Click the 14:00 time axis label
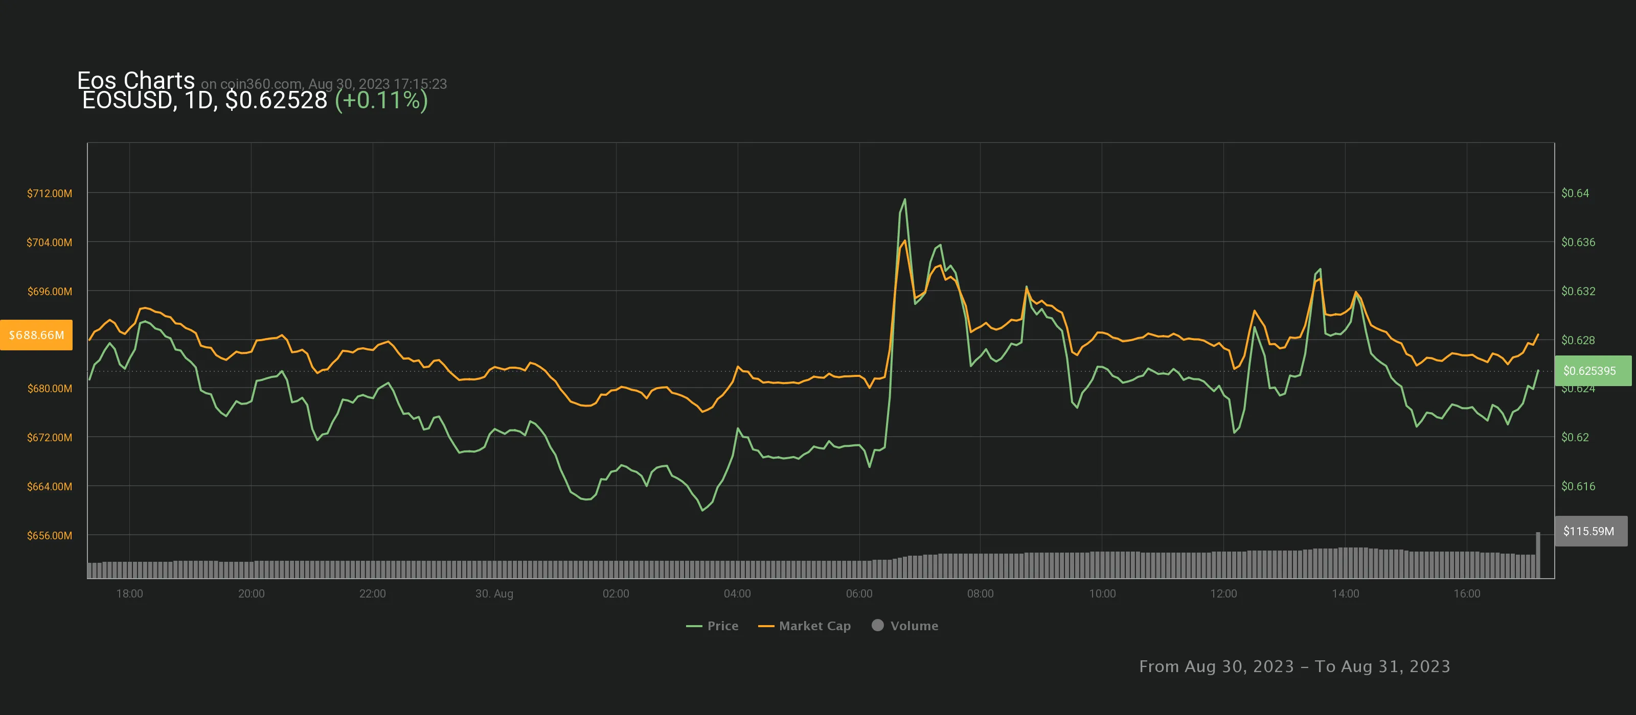The image size is (1636, 715). 1345,593
